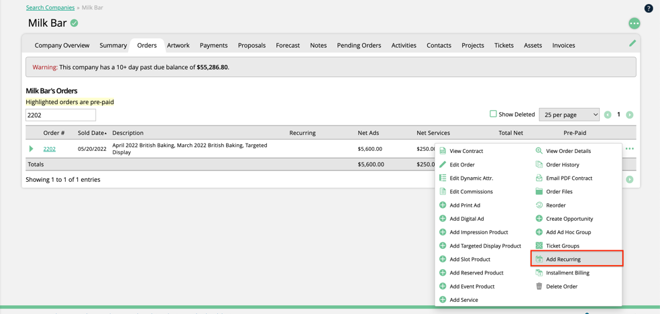The image size is (660, 314).
Task: Select Add Slot Product
Action: pyautogui.click(x=470, y=259)
